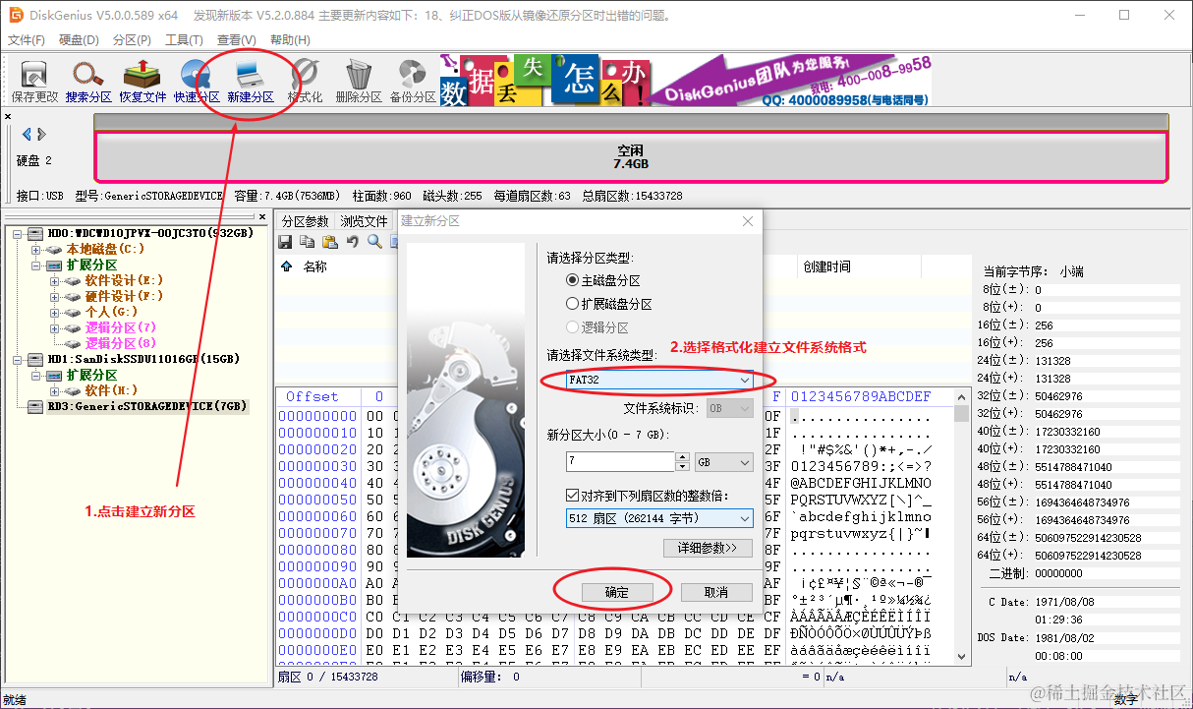Viewport: 1193px width, 709px height.
Task: Open the FAT32 file system type dropdown
Action: coord(659,380)
